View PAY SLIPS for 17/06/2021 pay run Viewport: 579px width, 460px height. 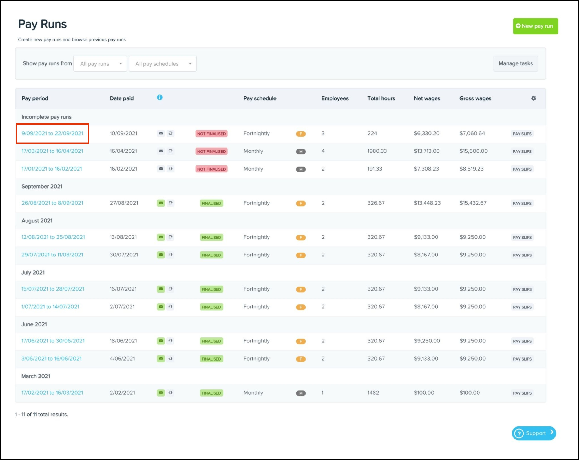coord(522,341)
